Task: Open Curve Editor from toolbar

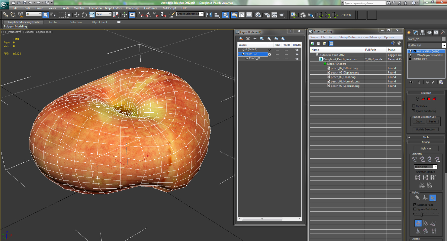Action: pos(242,14)
